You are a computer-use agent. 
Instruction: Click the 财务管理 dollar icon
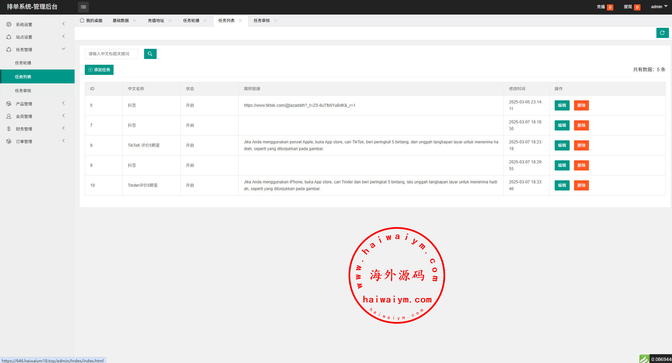(9, 129)
